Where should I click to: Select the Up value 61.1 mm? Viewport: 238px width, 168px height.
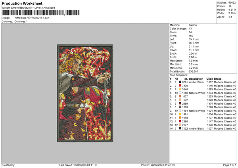click(194, 46)
